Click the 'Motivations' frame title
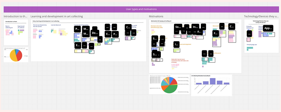Image resolution: width=281 pixels, height=112 pixels. (x=156, y=16)
